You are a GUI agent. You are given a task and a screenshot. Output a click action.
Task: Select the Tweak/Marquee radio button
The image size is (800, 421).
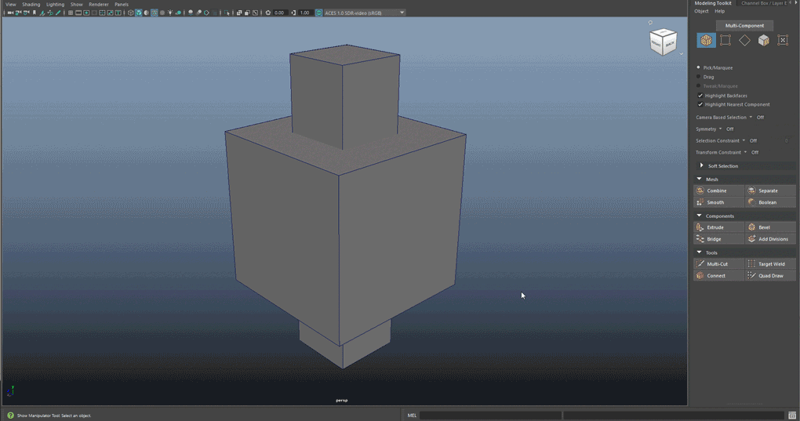(699, 85)
